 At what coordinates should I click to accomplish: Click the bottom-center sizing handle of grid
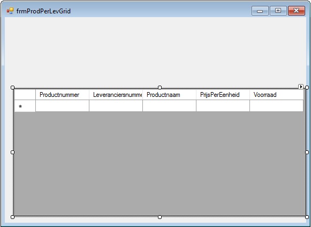pos(160,217)
